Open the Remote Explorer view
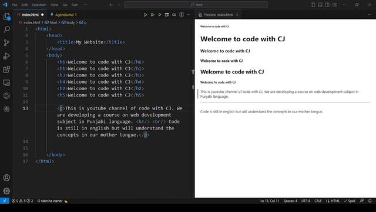 (6, 82)
